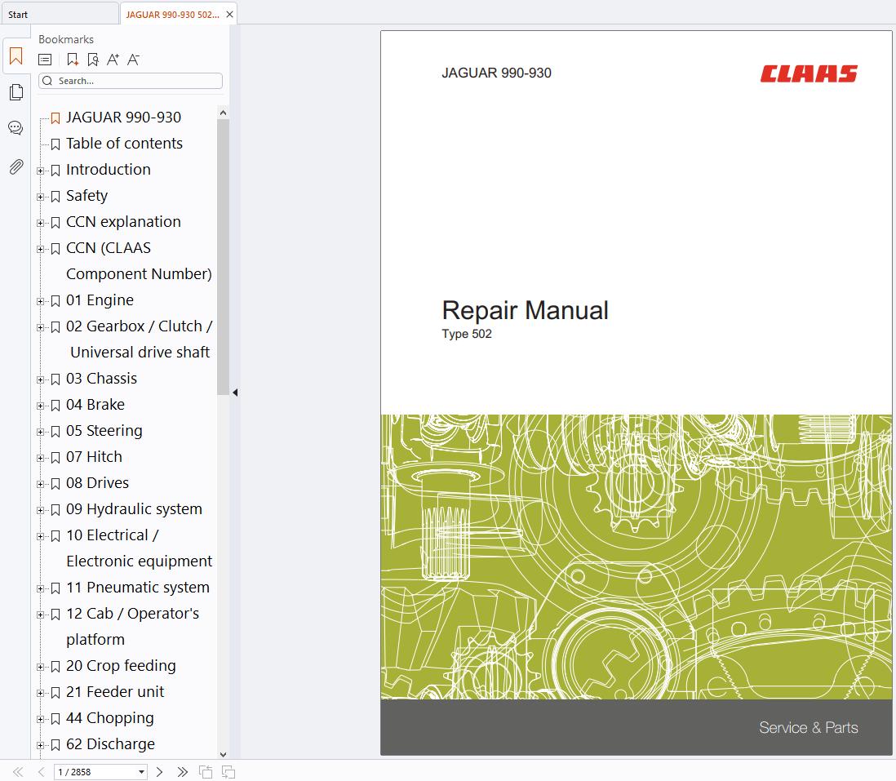Open the Attachments paperclip panel icon
Image resolution: width=896 pixels, height=781 pixels.
click(x=16, y=166)
